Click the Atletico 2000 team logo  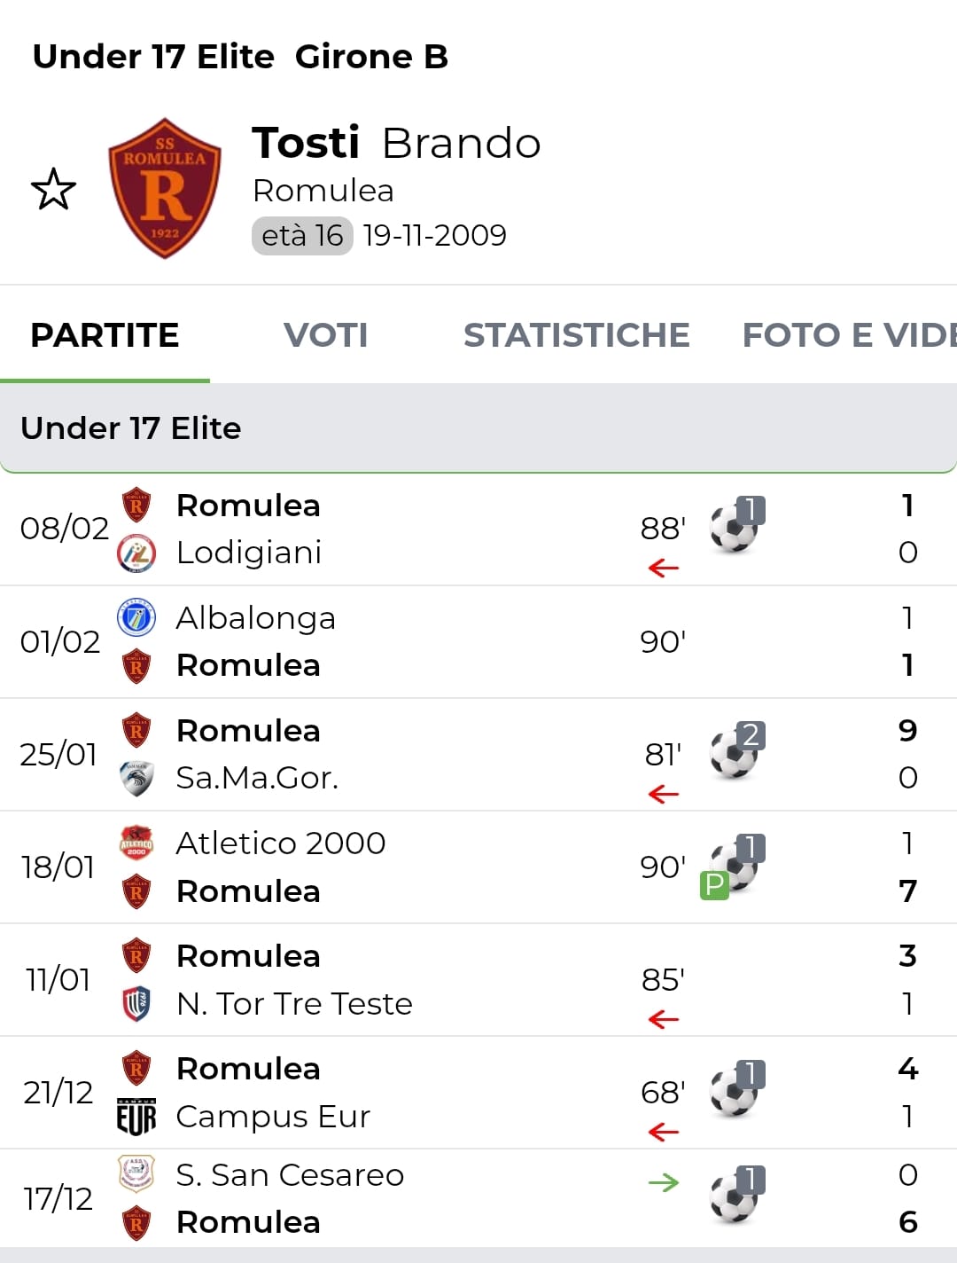coord(136,843)
